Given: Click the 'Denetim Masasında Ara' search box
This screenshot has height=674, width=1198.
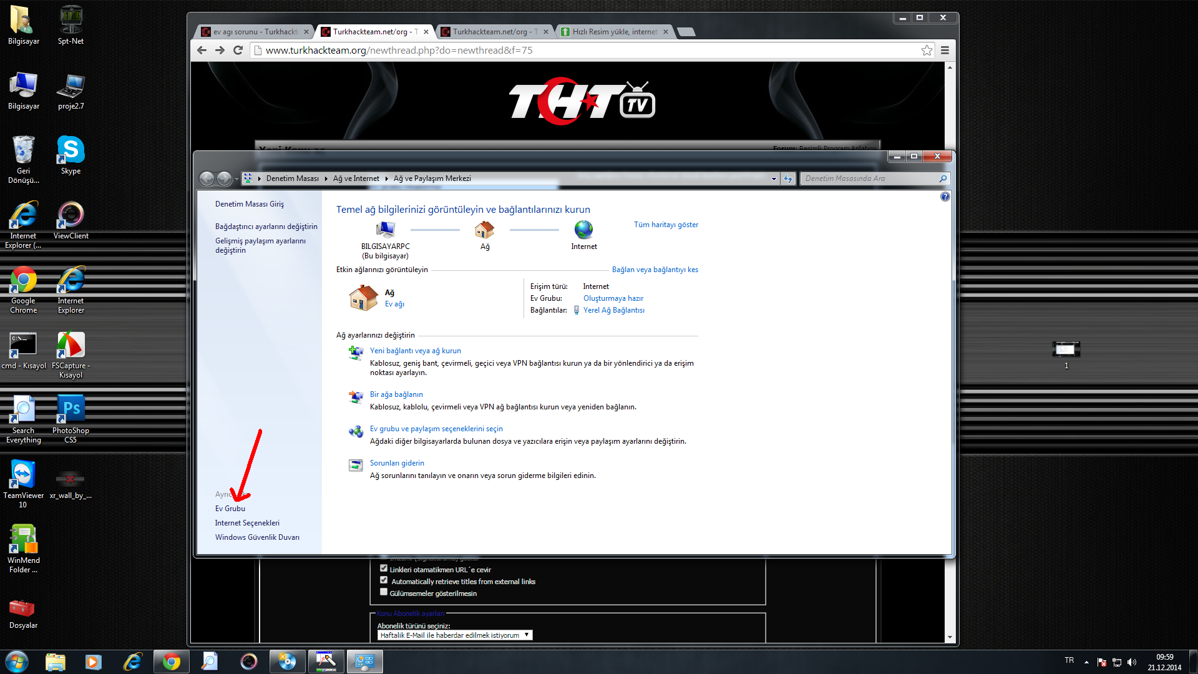Looking at the screenshot, I should coord(875,179).
